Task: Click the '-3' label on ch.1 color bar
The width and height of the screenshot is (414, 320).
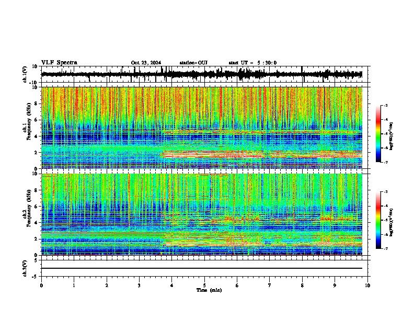Action: 386,105
